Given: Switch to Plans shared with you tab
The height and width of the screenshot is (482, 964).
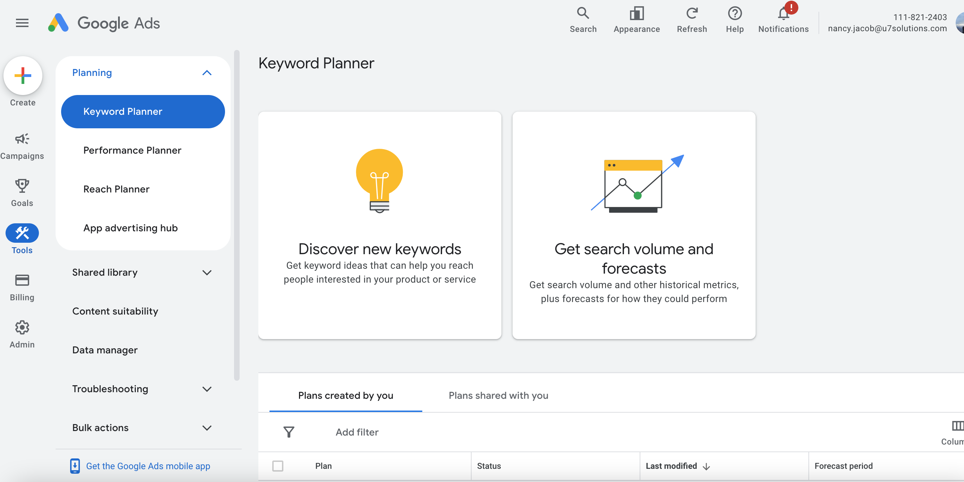Looking at the screenshot, I should pyautogui.click(x=498, y=395).
